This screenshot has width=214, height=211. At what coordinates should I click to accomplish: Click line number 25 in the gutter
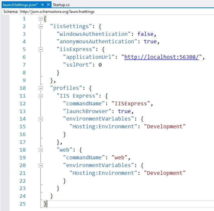(x=23, y=204)
